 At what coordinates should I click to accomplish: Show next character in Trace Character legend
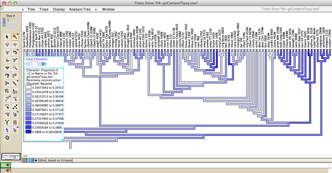(44, 64)
